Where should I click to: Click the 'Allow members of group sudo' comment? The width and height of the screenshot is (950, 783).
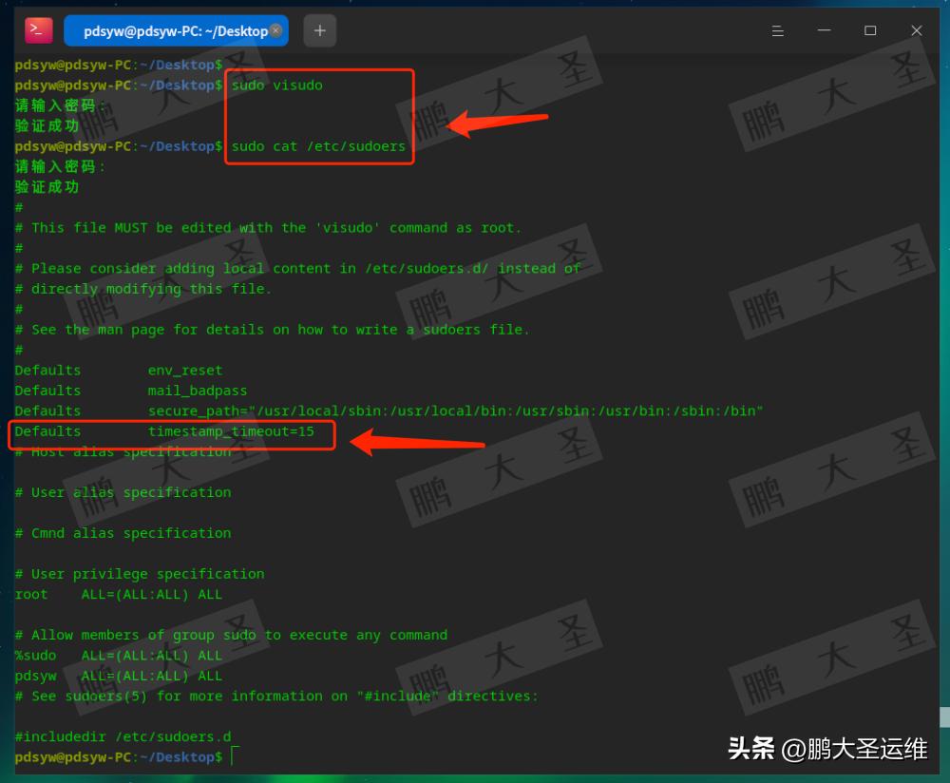click(231, 635)
